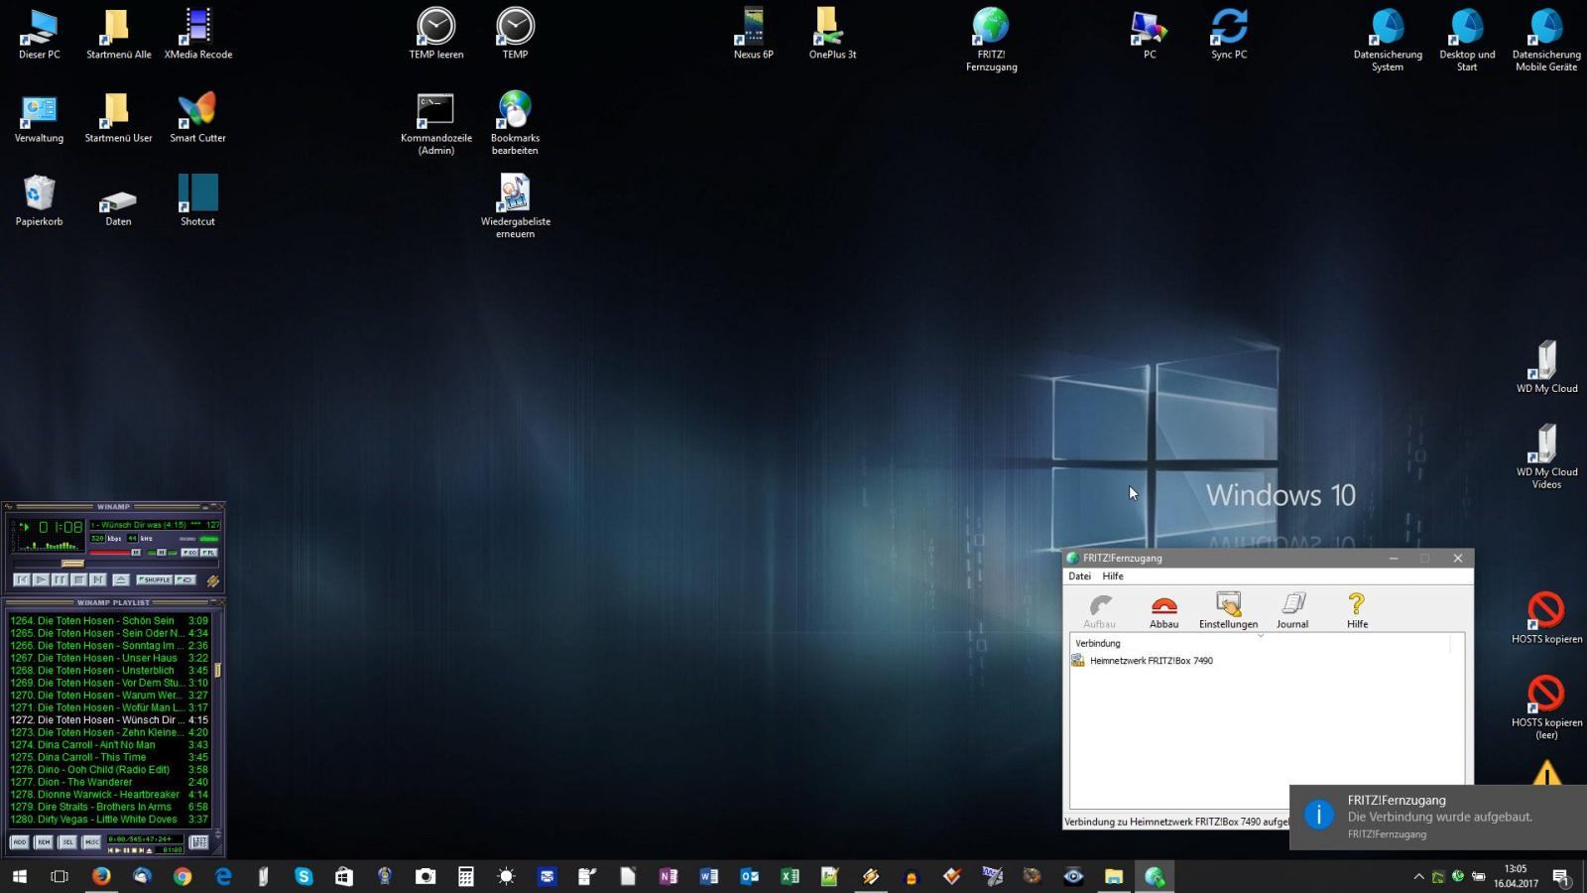Click the Abbau disconnect icon
Image resolution: width=1587 pixels, height=893 pixels.
click(1163, 610)
